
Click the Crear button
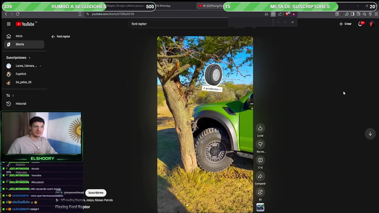pos(345,24)
